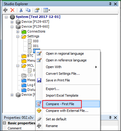Click the floppy disk Save in Print File icon
The image size is (121, 131).
coord(39,80)
